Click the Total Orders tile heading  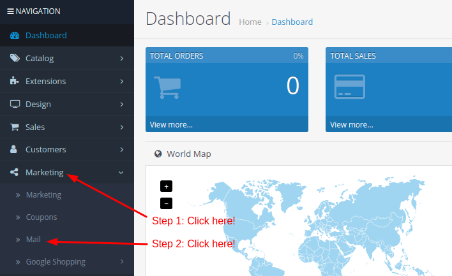[x=176, y=56]
